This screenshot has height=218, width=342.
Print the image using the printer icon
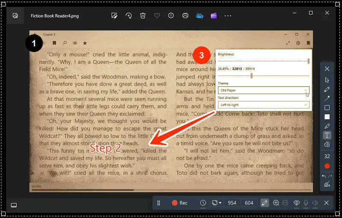(x=185, y=16)
